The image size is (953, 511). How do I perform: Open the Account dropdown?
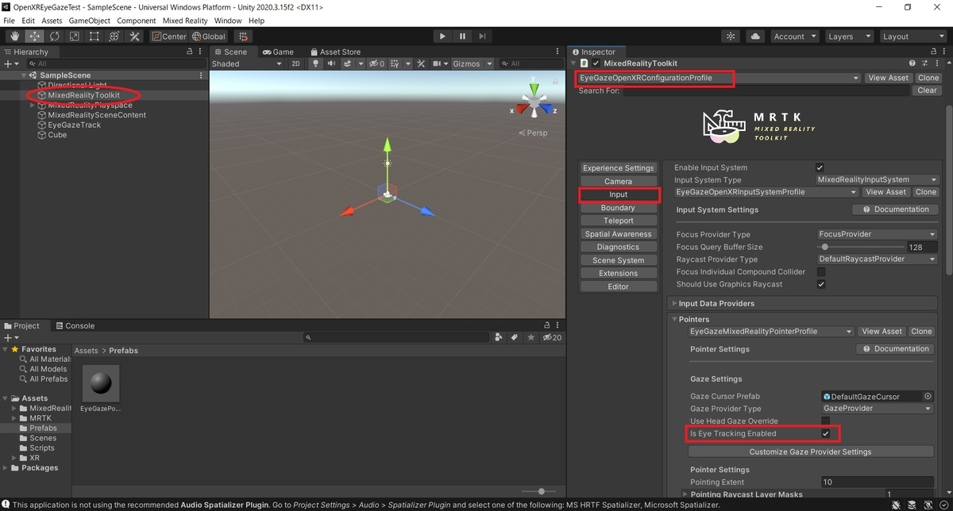coord(794,36)
